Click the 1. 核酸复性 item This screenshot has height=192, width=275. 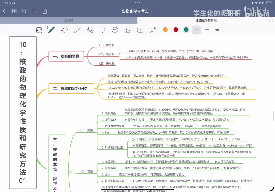[x=109, y=162]
